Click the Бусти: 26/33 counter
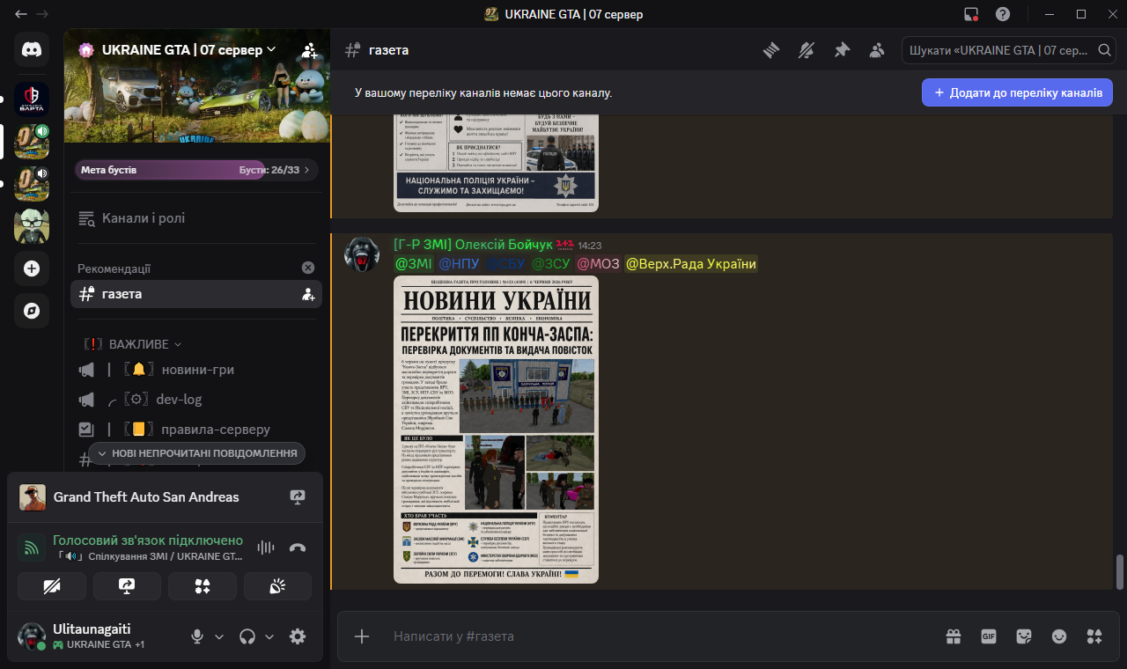 point(269,170)
